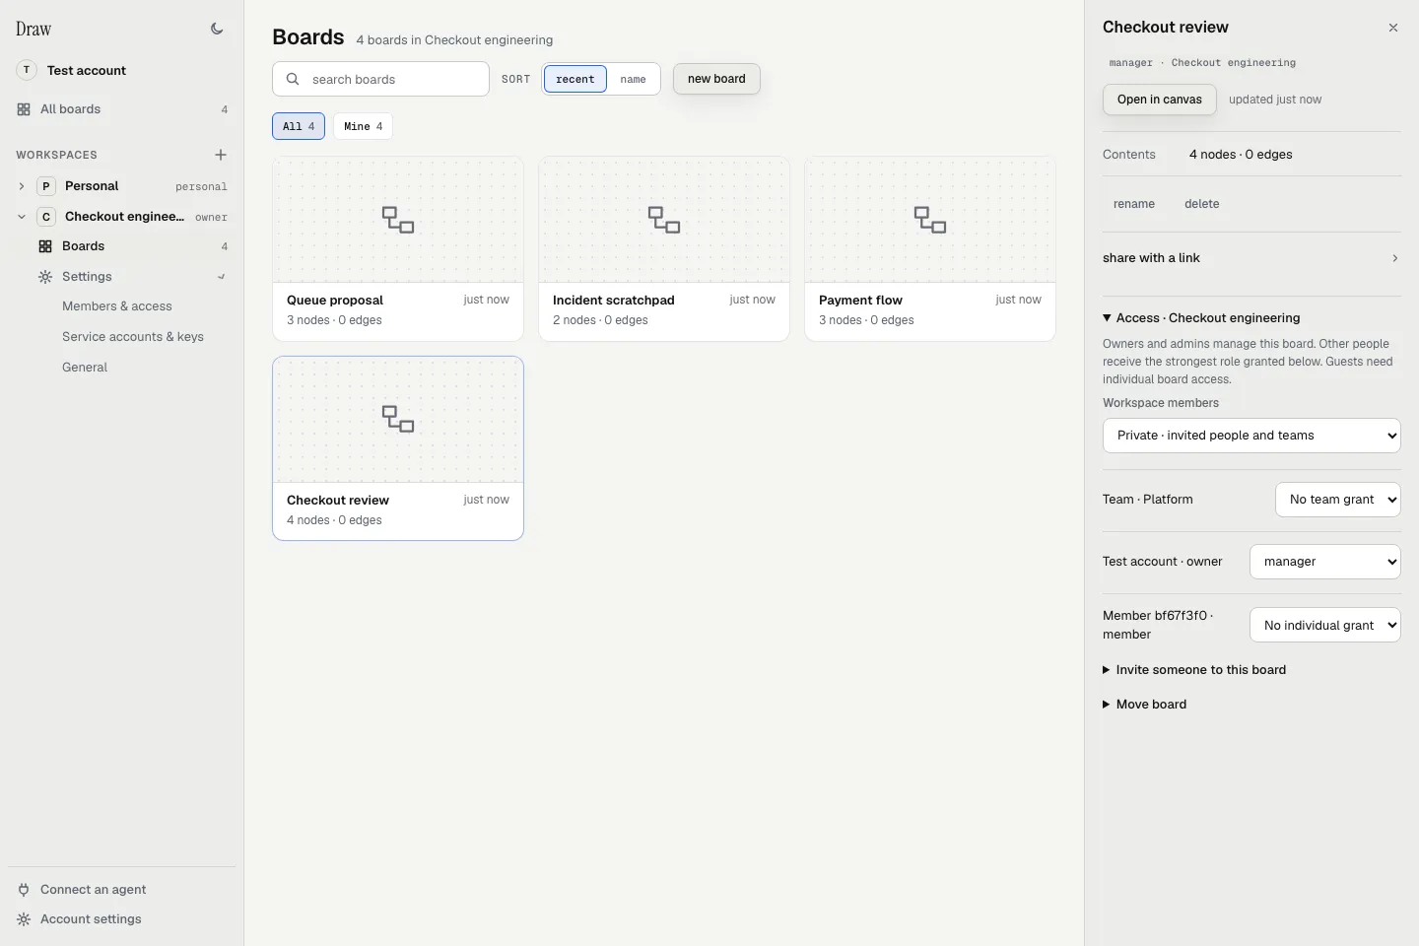
Task: Expand the Move board section
Action: [1145, 705]
